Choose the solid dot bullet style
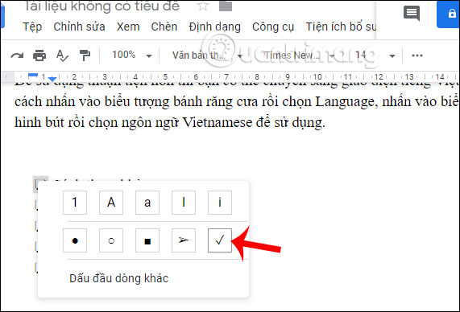 (x=75, y=240)
